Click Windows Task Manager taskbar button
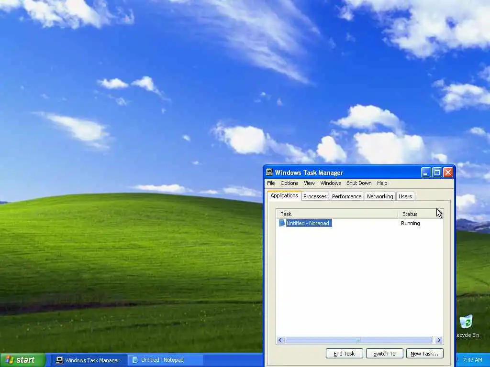 click(88, 360)
